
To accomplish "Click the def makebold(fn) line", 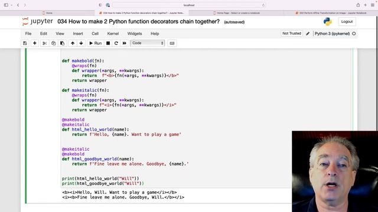I will pyautogui.click(x=83, y=61).
